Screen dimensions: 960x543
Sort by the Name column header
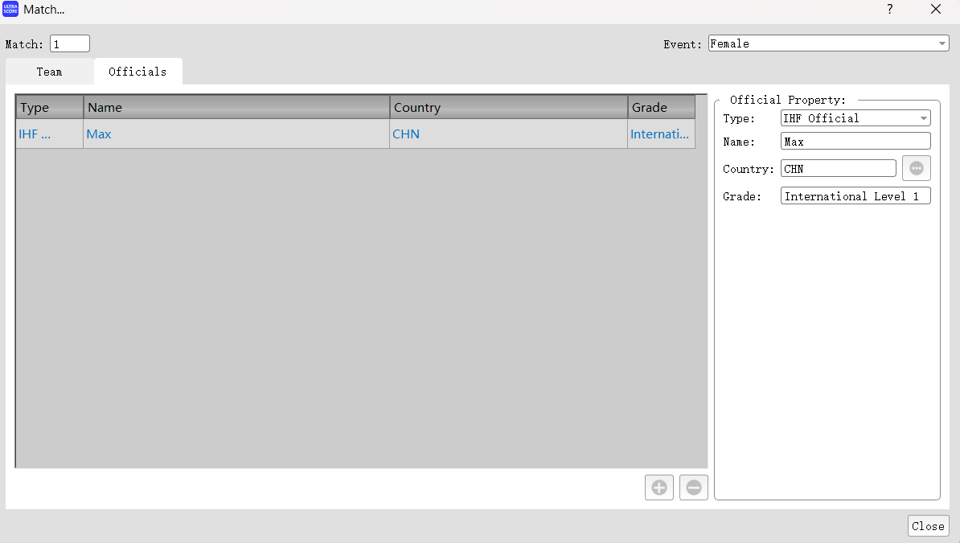236,108
